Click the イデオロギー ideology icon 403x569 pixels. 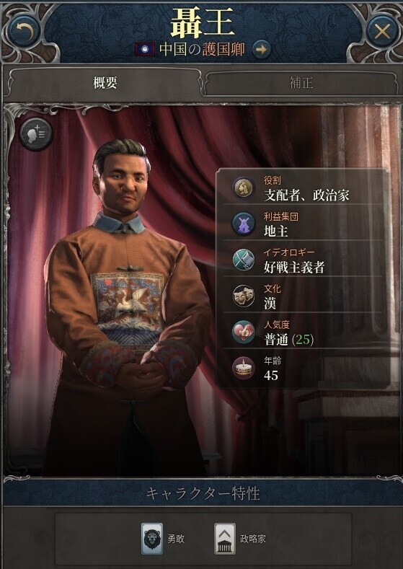click(x=244, y=260)
